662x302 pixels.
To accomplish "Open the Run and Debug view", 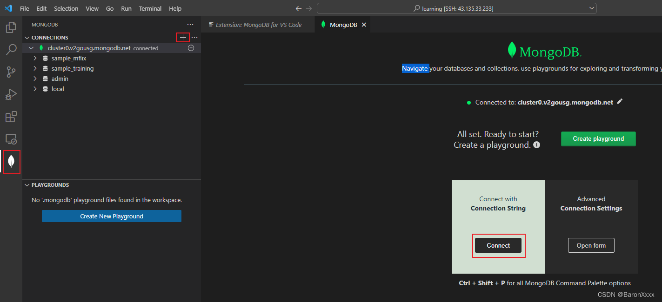I will (11, 94).
